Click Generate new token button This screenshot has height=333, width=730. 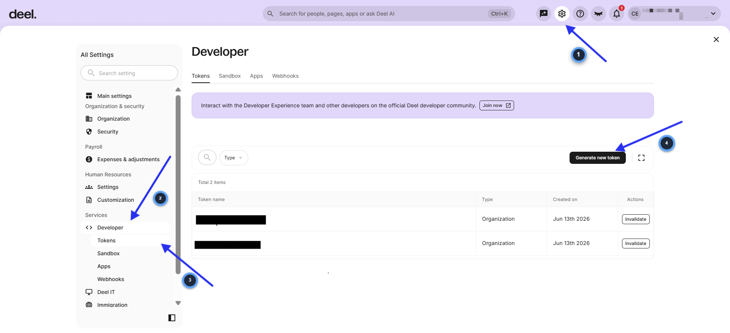(597, 158)
